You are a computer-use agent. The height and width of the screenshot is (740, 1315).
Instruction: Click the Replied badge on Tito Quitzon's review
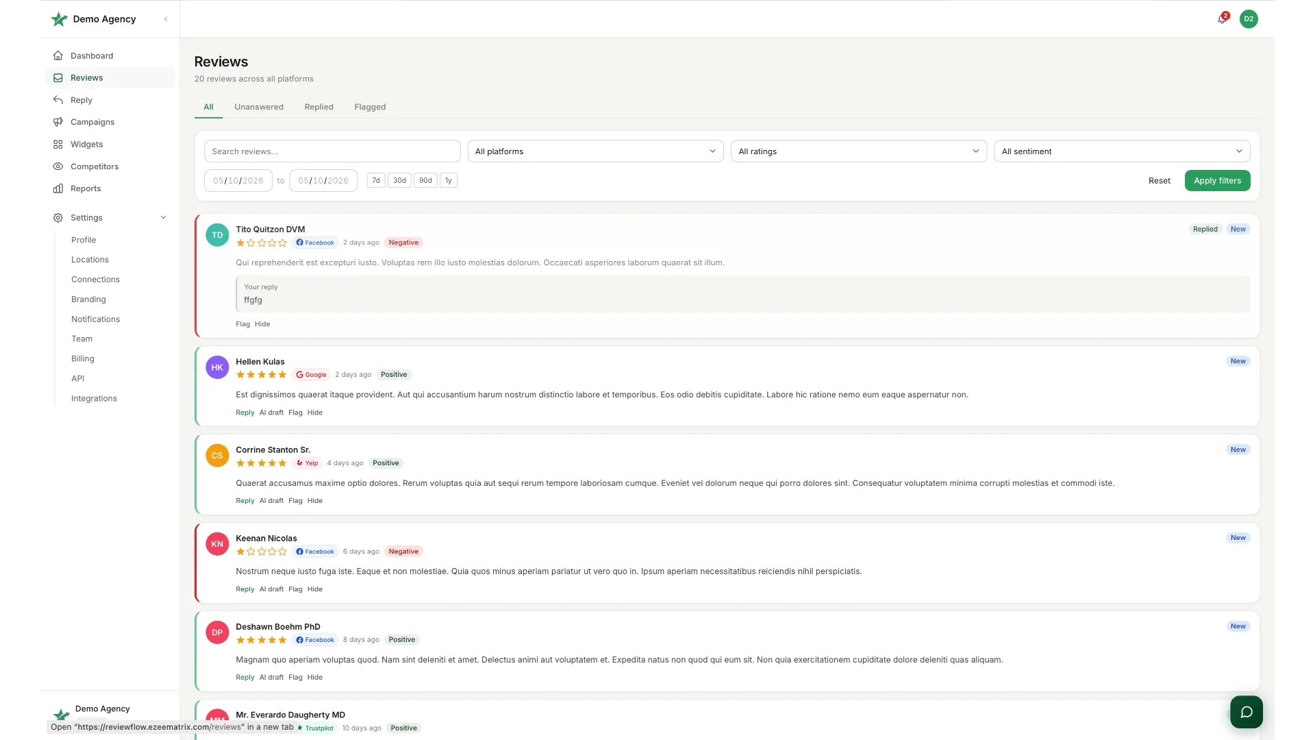pyautogui.click(x=1205, y=230)
